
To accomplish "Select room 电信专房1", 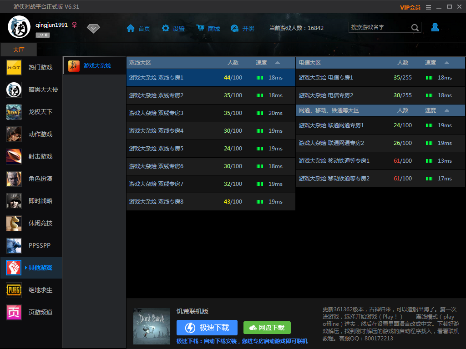I will [x=380, y=78].
